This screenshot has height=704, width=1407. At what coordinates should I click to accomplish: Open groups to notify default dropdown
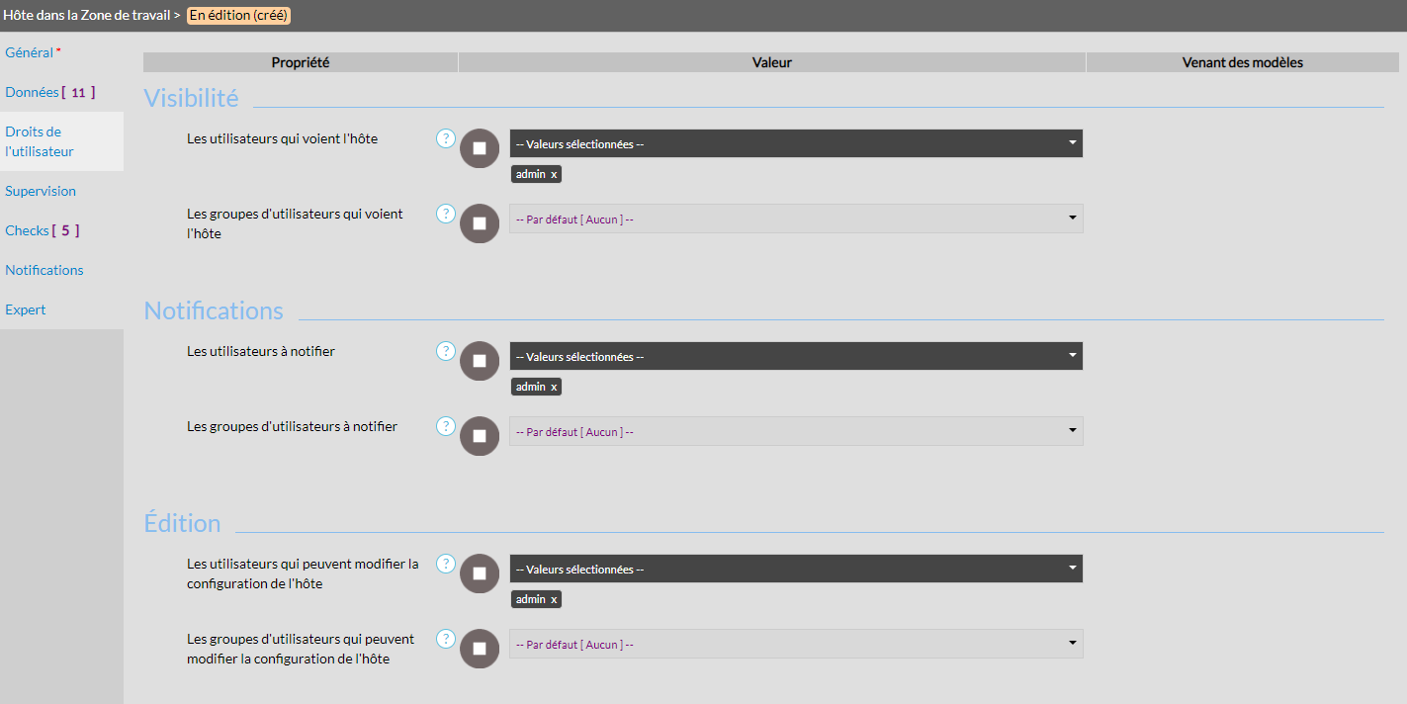coord(795,431)
